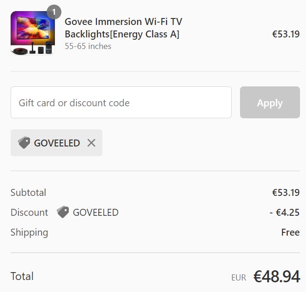Click the tag icon in the Discount row

pyautogui.click(x=63, y=212)
